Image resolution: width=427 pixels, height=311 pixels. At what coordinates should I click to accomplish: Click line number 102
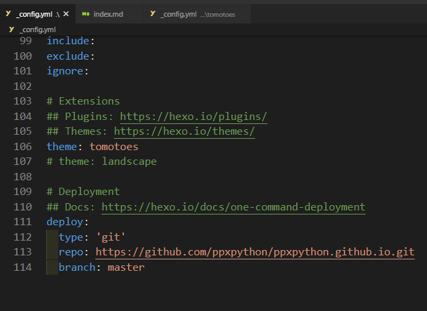23,86
